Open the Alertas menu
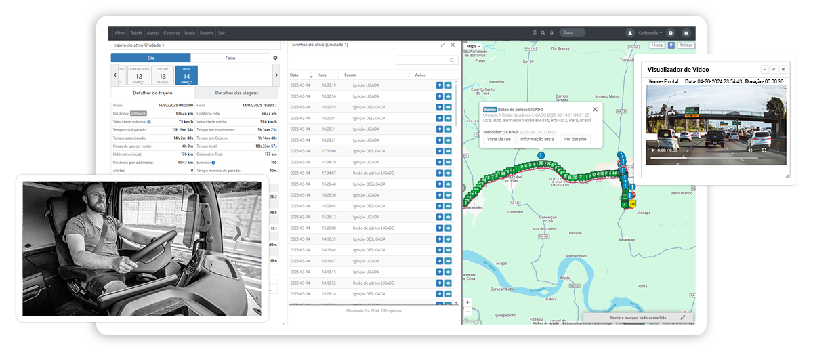The width and height of the screenshot is (813, 351). 153,33
